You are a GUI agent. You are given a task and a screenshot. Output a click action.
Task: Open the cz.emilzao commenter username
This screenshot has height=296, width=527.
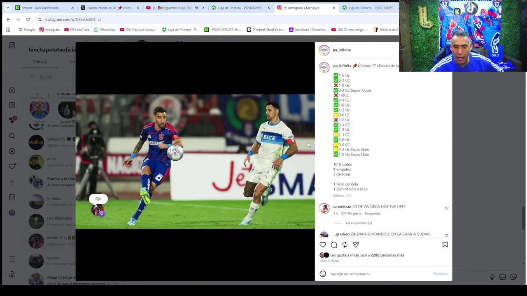(342, 207)
